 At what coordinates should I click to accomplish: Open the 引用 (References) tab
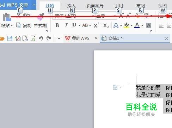click(x=119, y=6)
